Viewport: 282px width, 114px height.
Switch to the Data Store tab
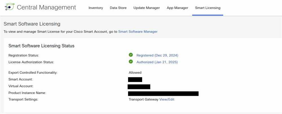click(118, 8)
